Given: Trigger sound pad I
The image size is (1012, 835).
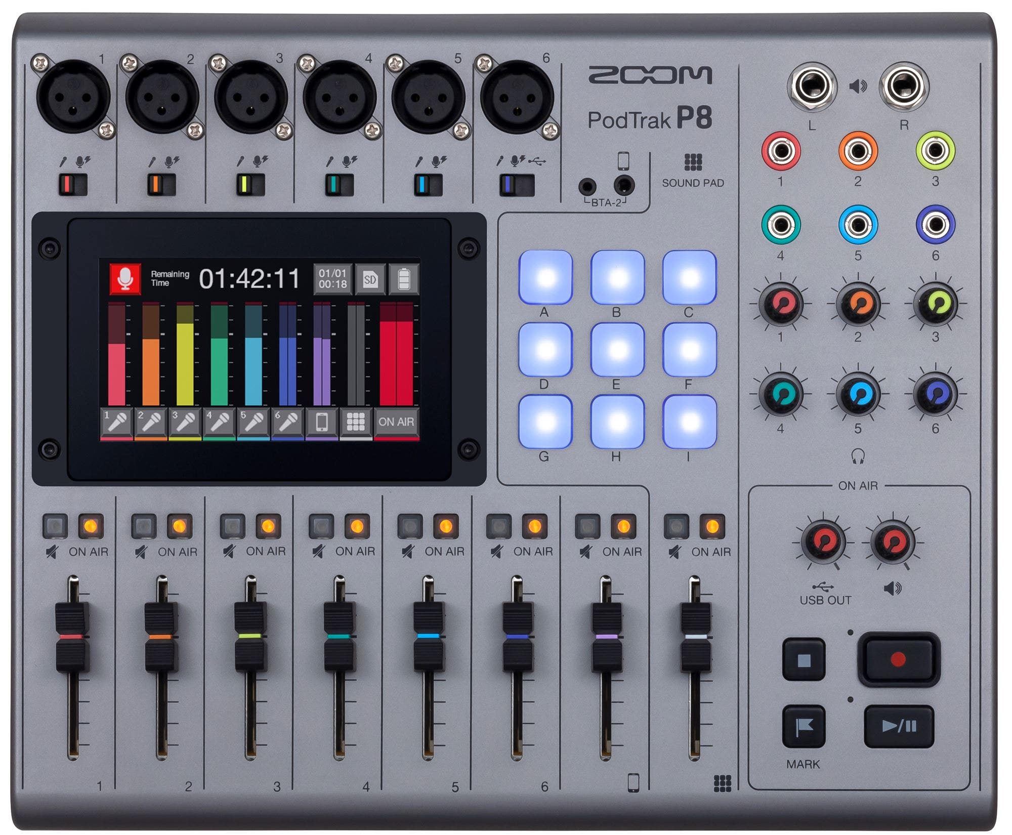Looking at the screenshot, I should tap(689, 422).
